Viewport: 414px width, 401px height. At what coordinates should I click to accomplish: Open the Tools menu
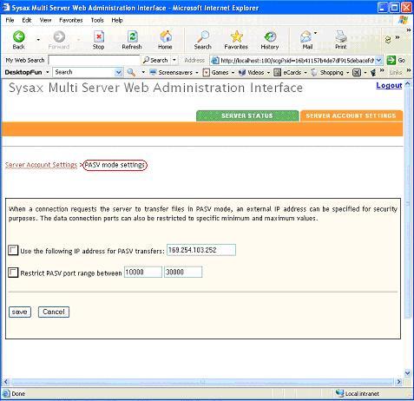coord(97,20)
